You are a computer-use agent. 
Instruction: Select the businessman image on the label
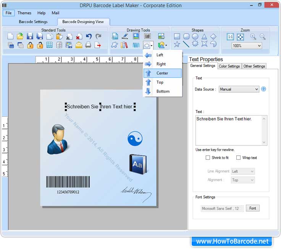click(57, 140)
